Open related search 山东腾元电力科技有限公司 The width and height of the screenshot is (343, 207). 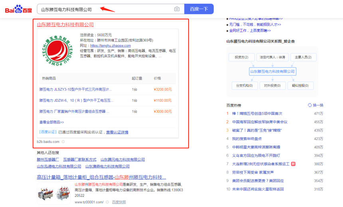[123, 159]
